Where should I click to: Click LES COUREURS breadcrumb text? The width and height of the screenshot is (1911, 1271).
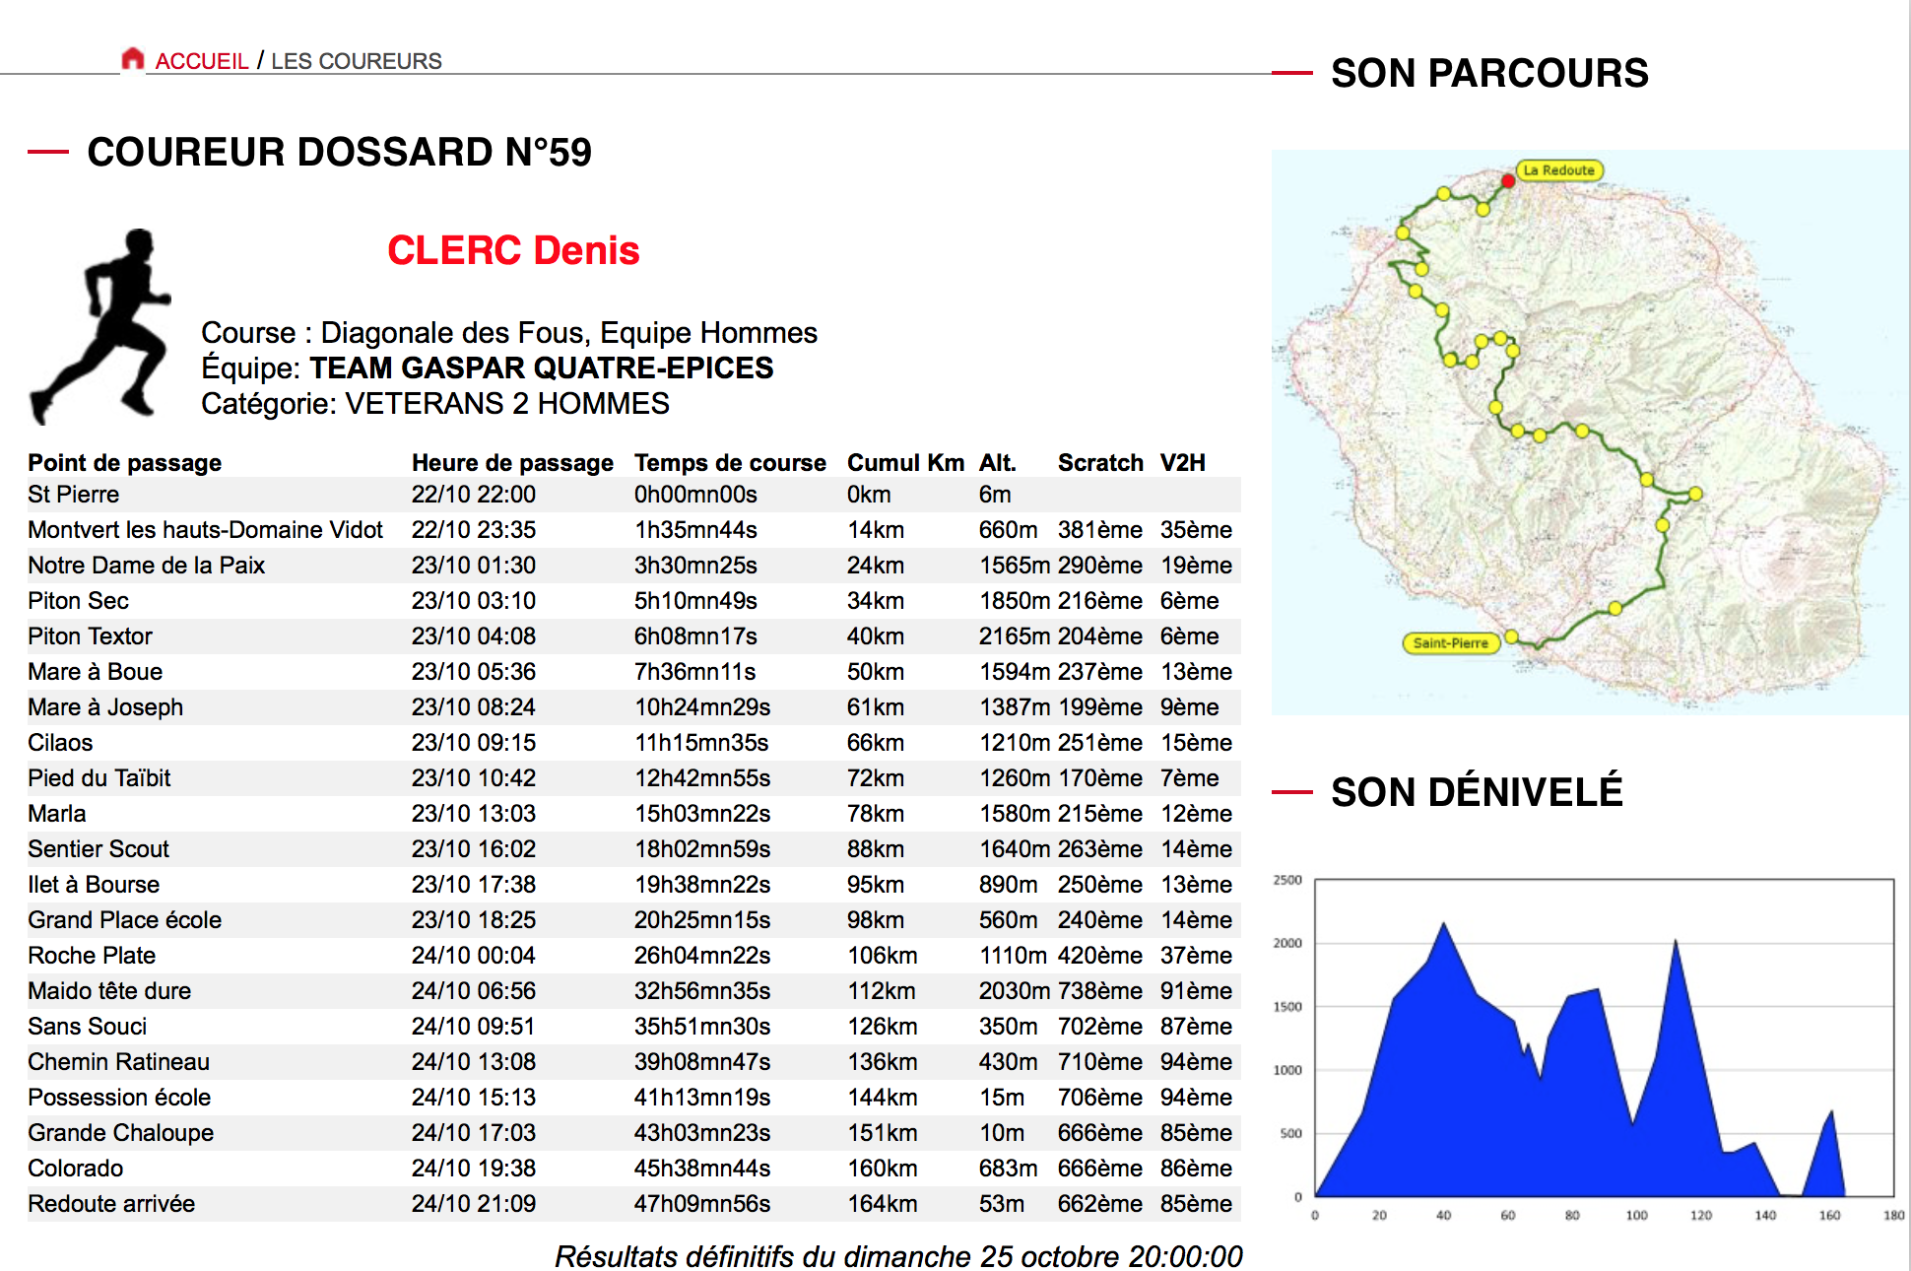tap(357, 61)
